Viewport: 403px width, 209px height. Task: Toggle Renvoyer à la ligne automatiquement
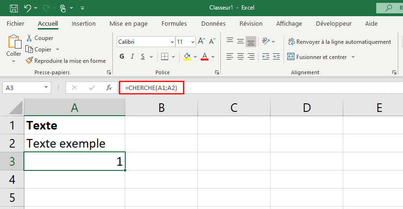[339, 42]
